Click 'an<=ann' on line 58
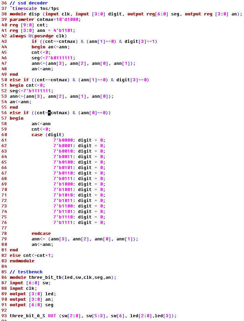The width and height of the screenshot is (244, 321). point(41,124)
